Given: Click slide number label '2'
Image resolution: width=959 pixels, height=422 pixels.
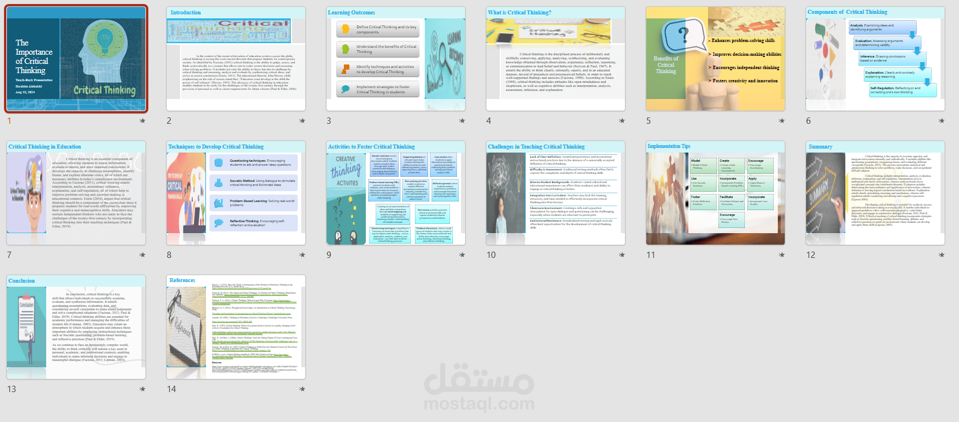Looking at the screenshot, I should tap(169, 121).
